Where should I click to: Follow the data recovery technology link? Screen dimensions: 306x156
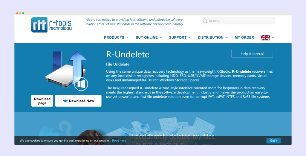[164, 71]
